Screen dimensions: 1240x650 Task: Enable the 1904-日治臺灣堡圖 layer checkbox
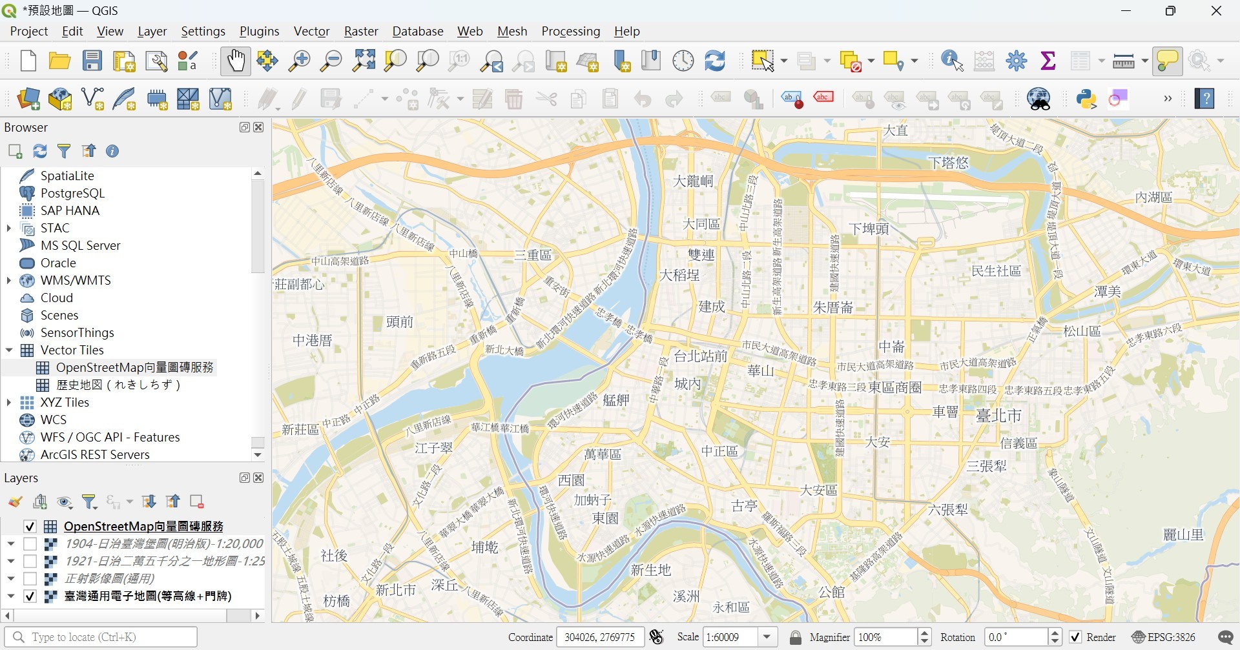coord(31,543)
